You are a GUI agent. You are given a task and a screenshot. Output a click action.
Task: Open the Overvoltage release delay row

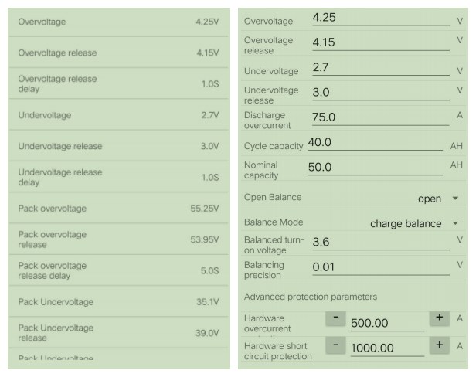coord(119,83)
